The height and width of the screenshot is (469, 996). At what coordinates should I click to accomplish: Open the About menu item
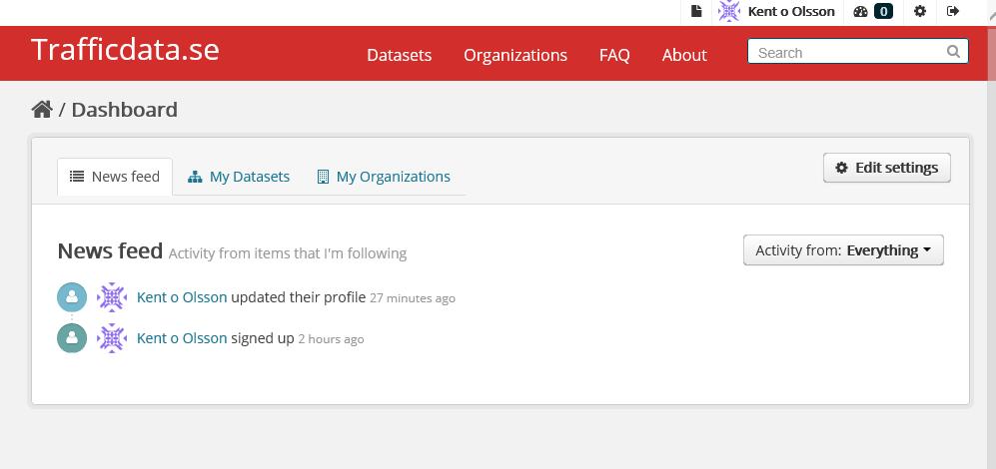[684, 55]
